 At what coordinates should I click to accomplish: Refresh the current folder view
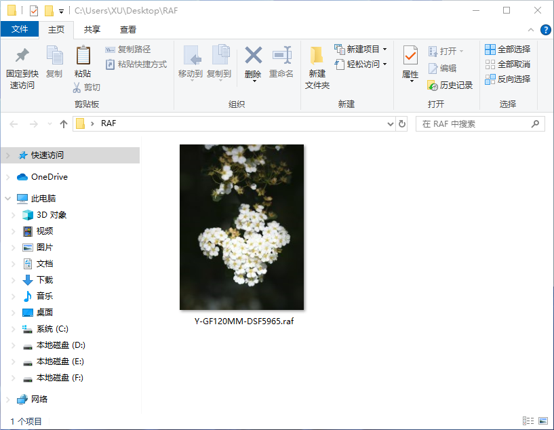pos(402,124)
